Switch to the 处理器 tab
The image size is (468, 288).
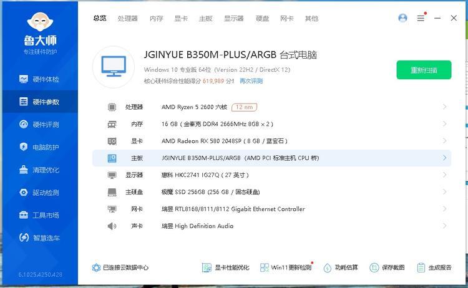pyautogui.click(x=127, y=19)
